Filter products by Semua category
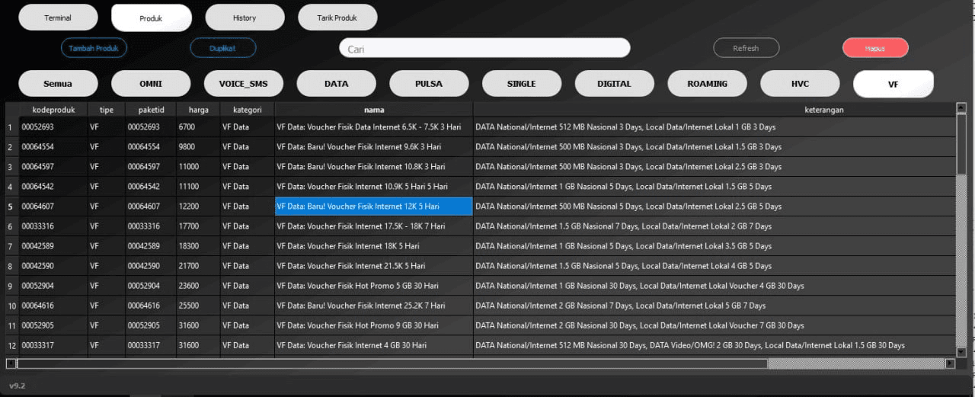 pos(58,84)
